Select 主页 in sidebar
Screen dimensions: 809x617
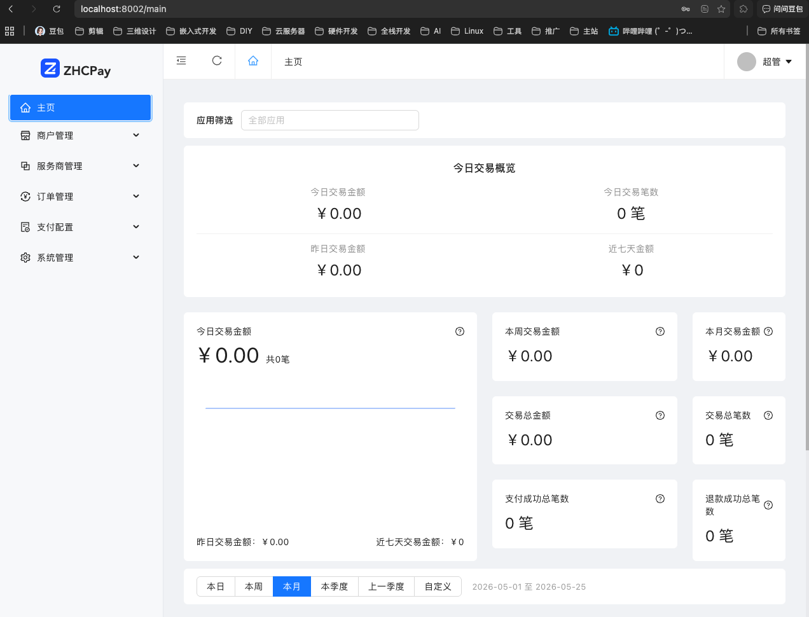(80, 107)
